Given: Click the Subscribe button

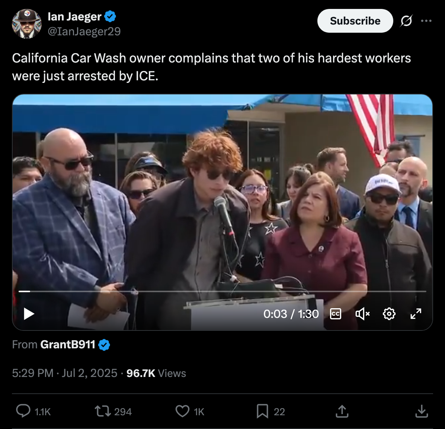Looking at the screenshot, I should [x=355, y=21].
